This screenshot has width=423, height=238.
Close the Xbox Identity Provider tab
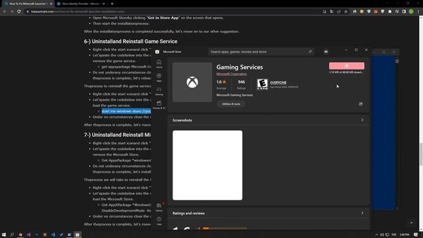(x=104, y=4)
